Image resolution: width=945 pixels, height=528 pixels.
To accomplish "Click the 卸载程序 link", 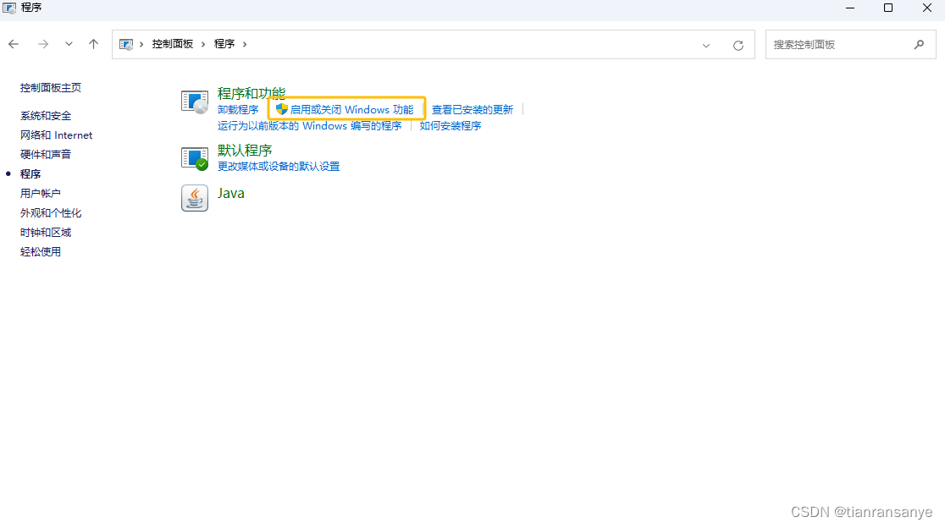I will click(x=240, y=109).
